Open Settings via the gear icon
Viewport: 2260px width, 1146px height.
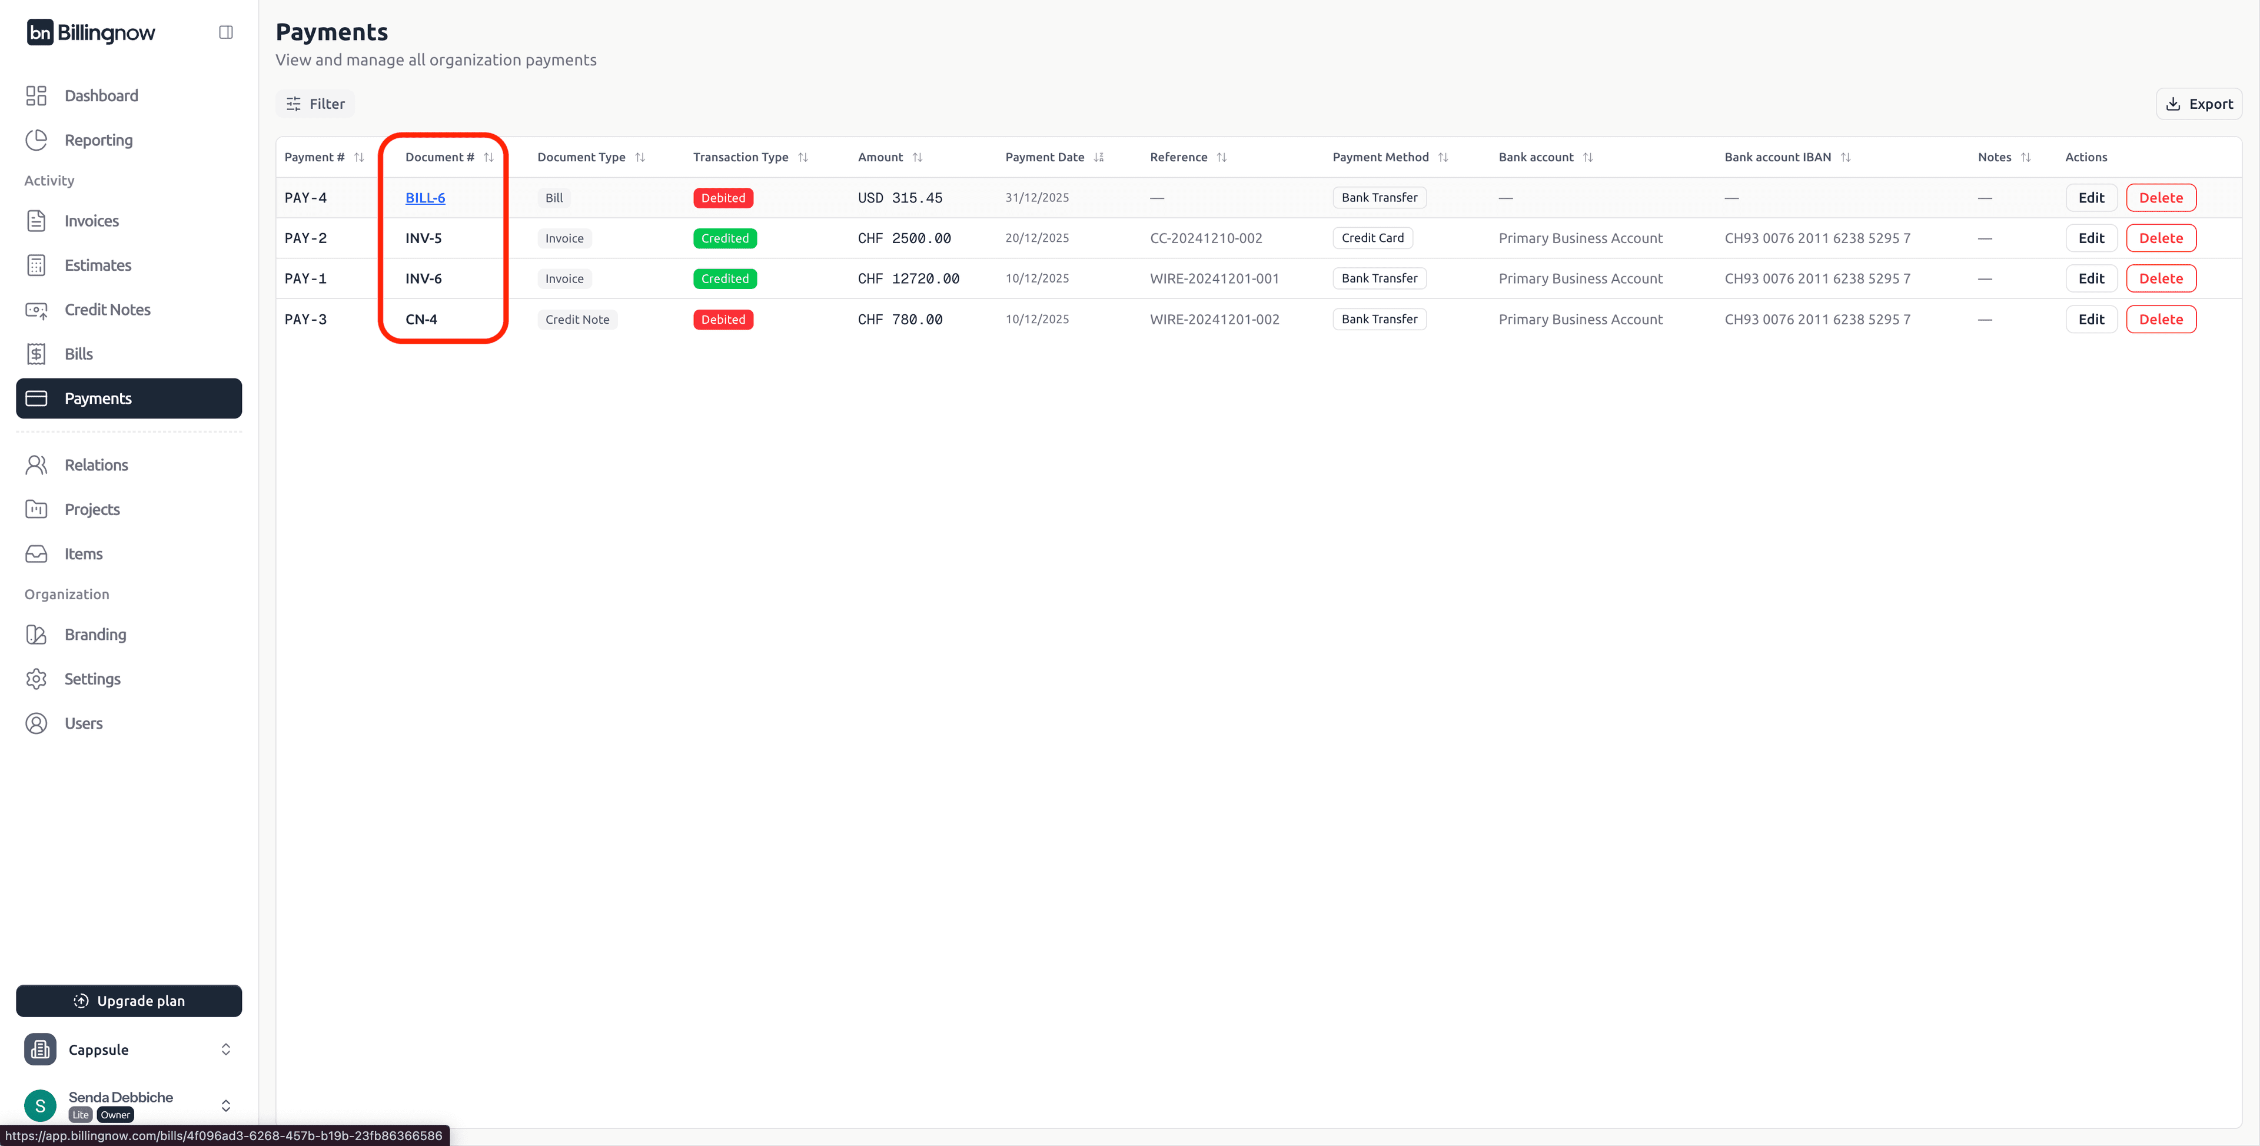pyautogui.click(x=36, y=678)
